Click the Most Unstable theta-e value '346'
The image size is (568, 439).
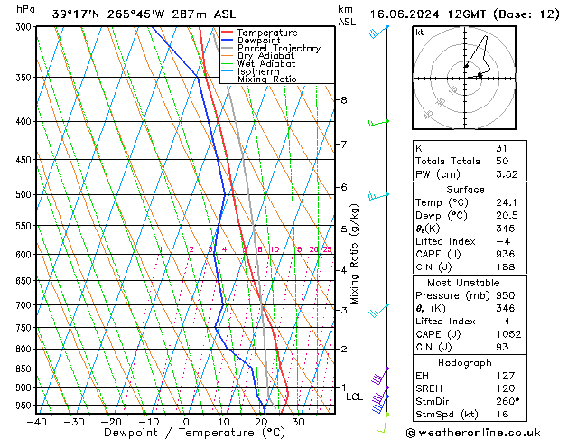coord(506,309)
